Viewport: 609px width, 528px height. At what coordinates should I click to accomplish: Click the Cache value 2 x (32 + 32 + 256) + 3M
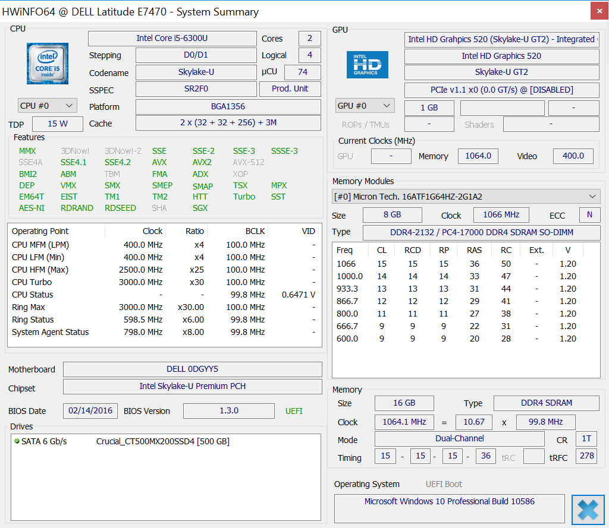[x=228, y=123]
